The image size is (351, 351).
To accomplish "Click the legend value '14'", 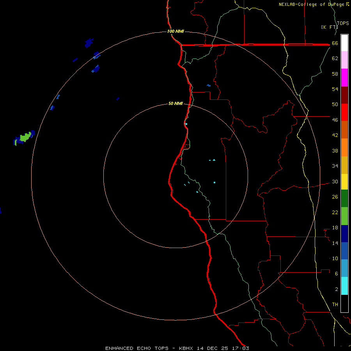I will [x=335, y=243].
